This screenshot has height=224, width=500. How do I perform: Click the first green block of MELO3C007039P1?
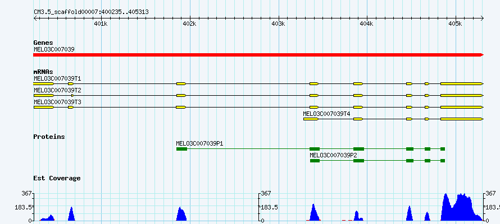pos(181,149)
